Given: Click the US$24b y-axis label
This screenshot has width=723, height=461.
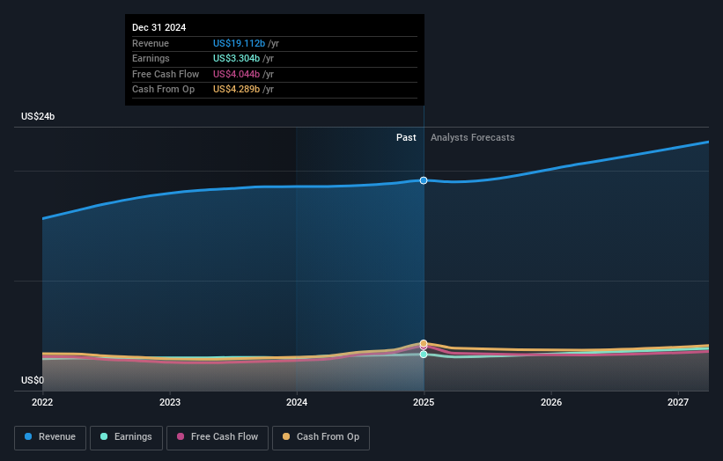Looking at the screenshot, I should point(38,116).
